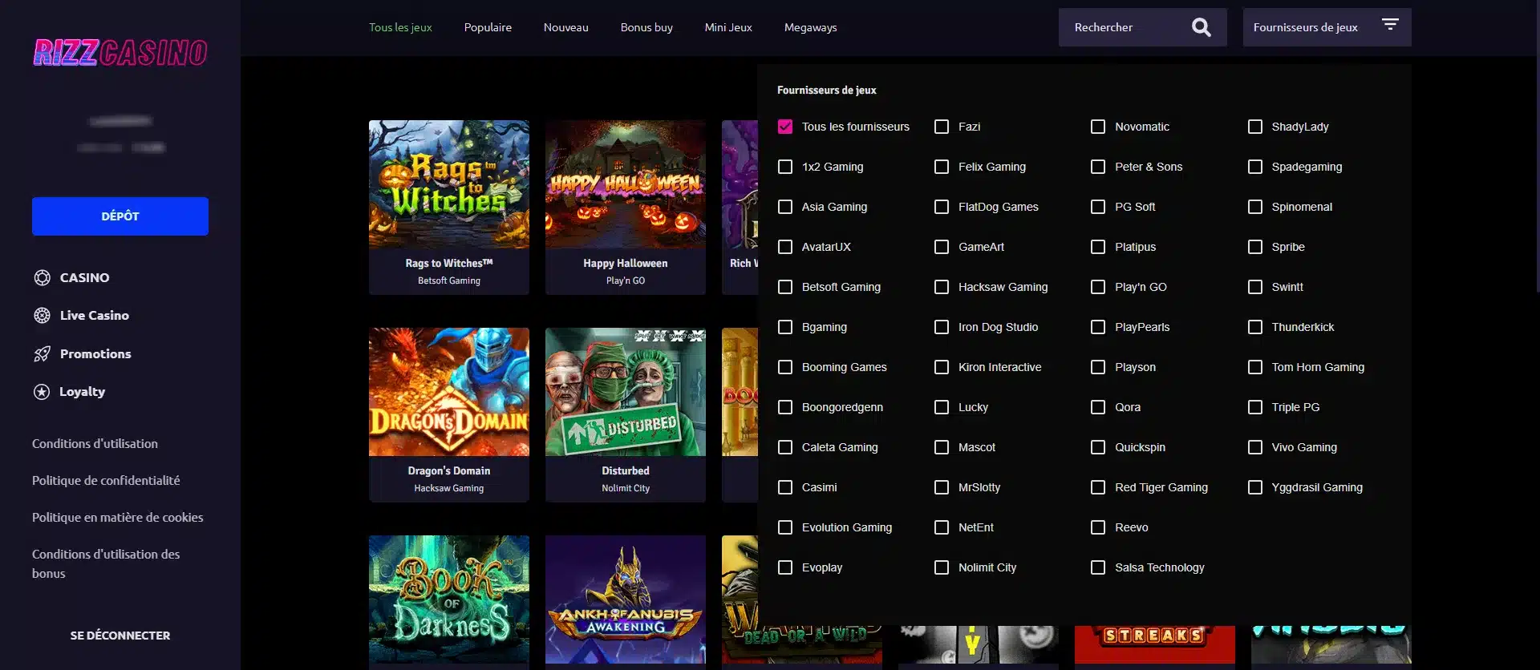
Task: Click the RizzCasino logo
Action: pyautogui.click(x=120, y=53)
